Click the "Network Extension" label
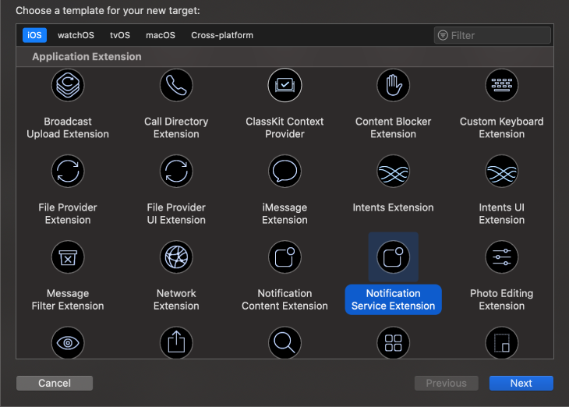569x407 pixels. [176, 299]
